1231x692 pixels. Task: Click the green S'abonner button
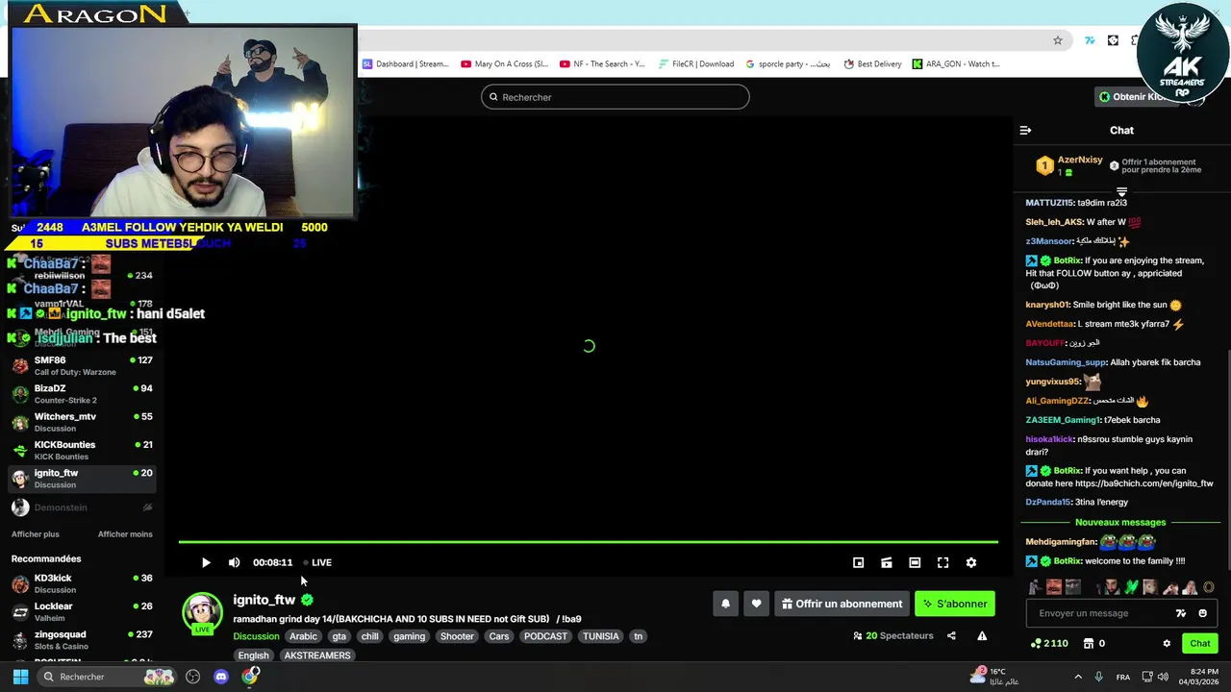[954, 604]
